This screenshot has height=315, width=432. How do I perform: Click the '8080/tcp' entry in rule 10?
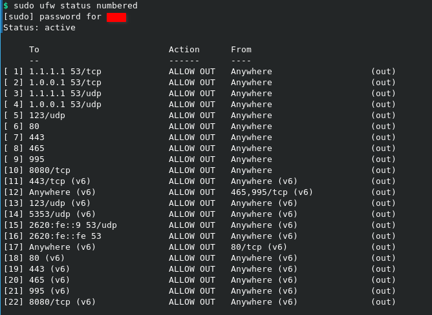49,170
